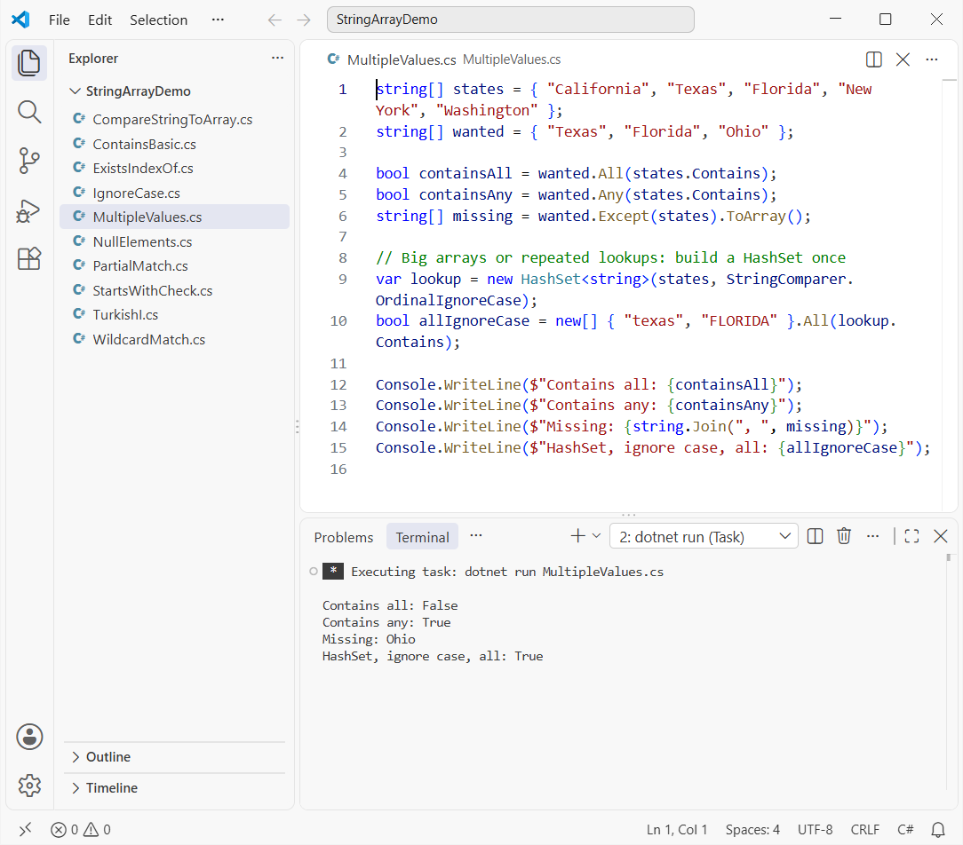Open editor more actions ellipsis
This screenshot has height=845, width=963.
pyautogui.click(x=932, y=59)
